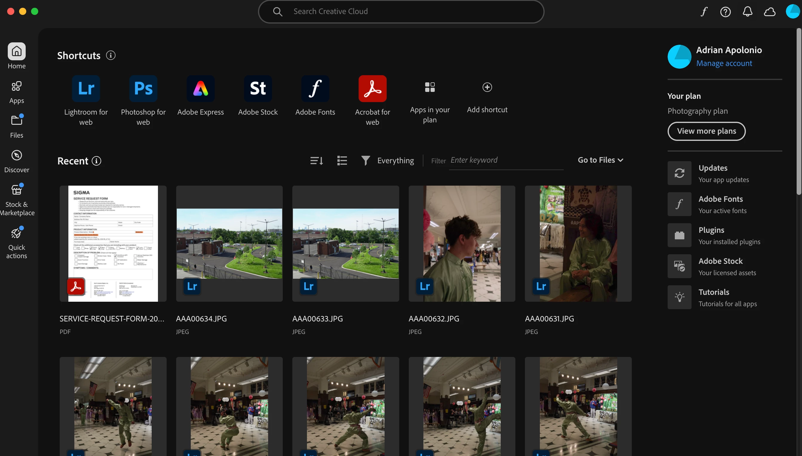Open Acrobat for web shortcut
The image size is (802, 456).
[373, 89]
